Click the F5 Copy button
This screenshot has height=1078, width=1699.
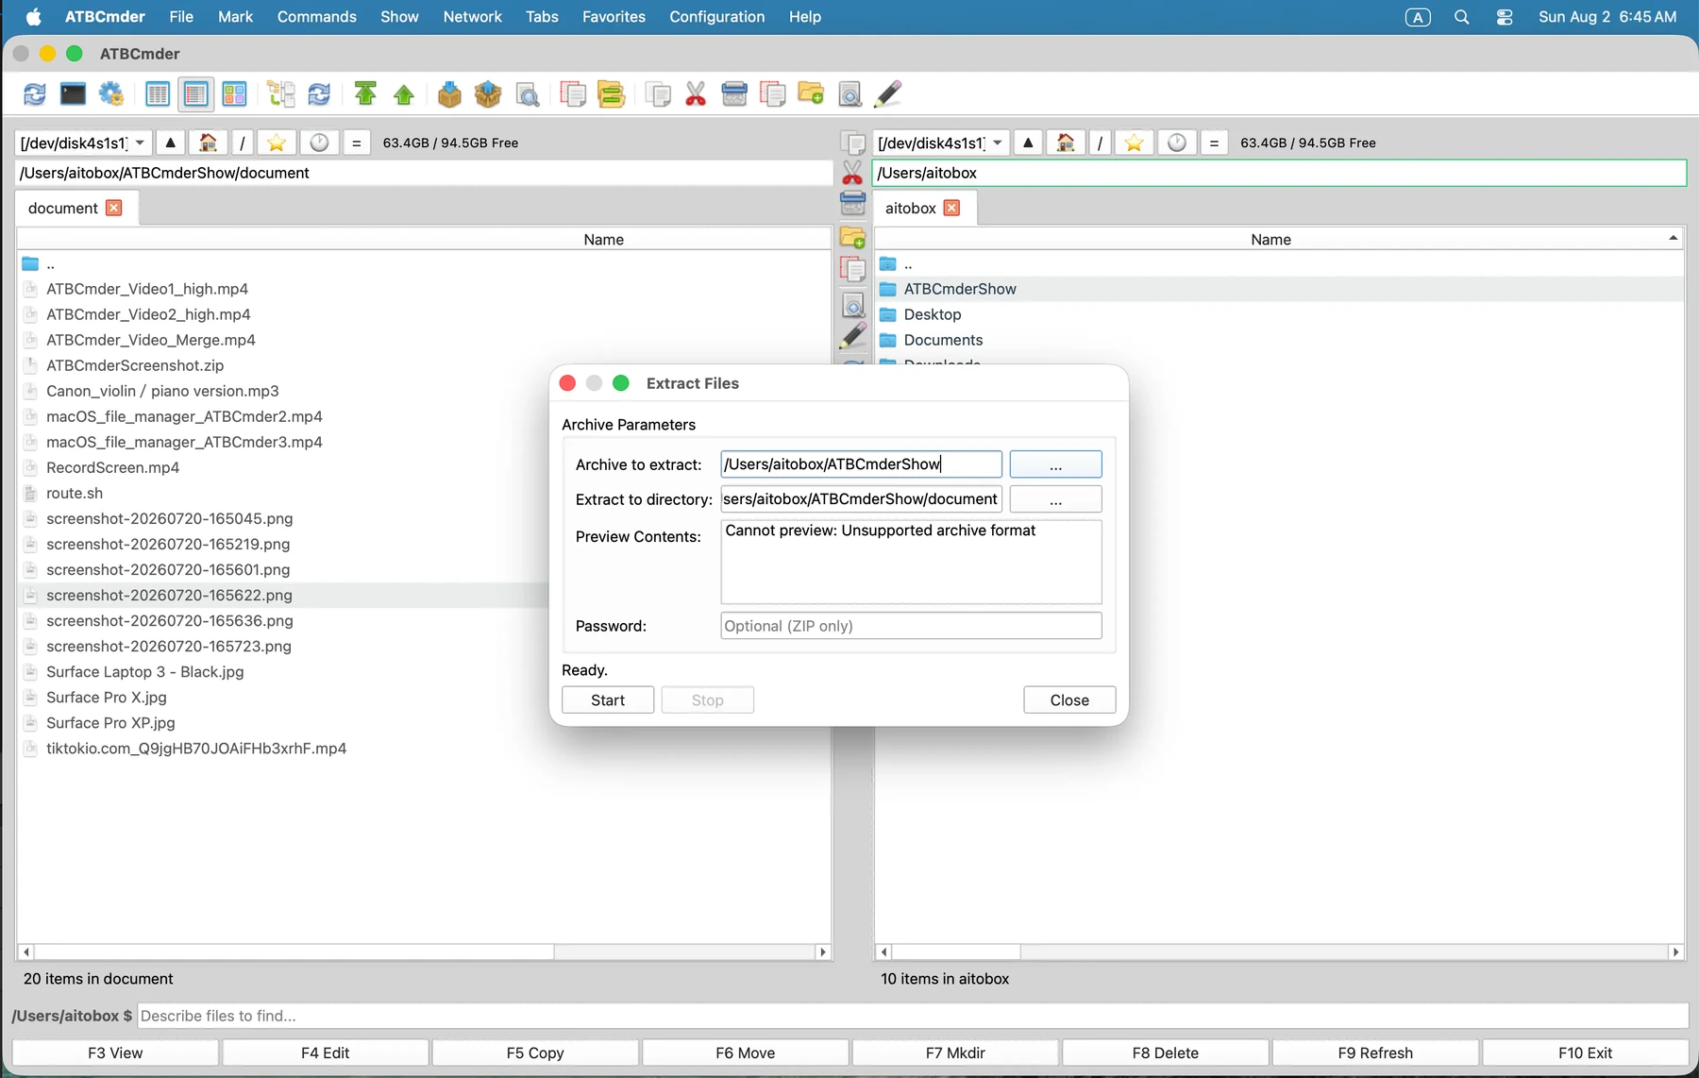[535, 1053]
